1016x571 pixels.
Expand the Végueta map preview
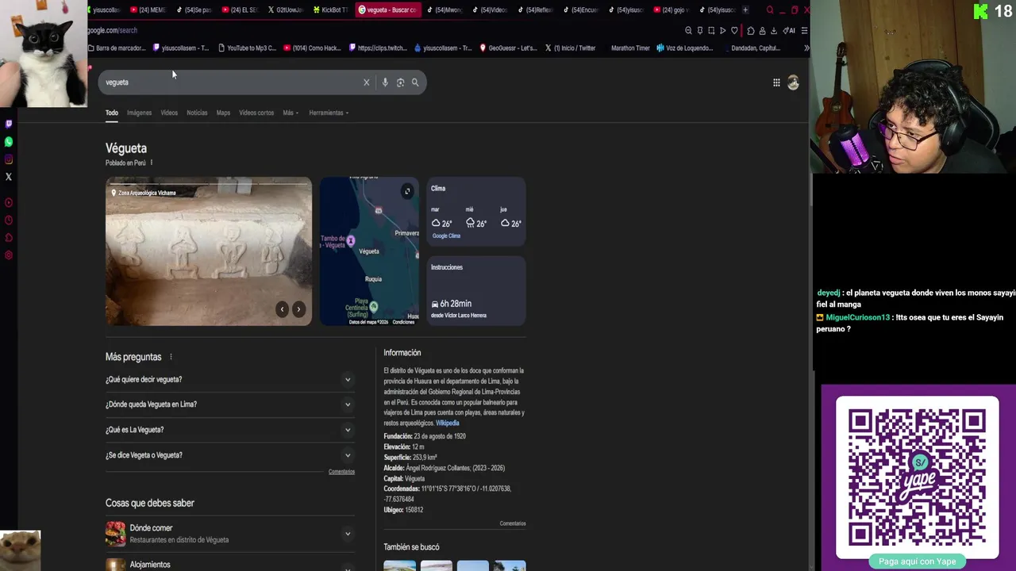coord(407,191)
